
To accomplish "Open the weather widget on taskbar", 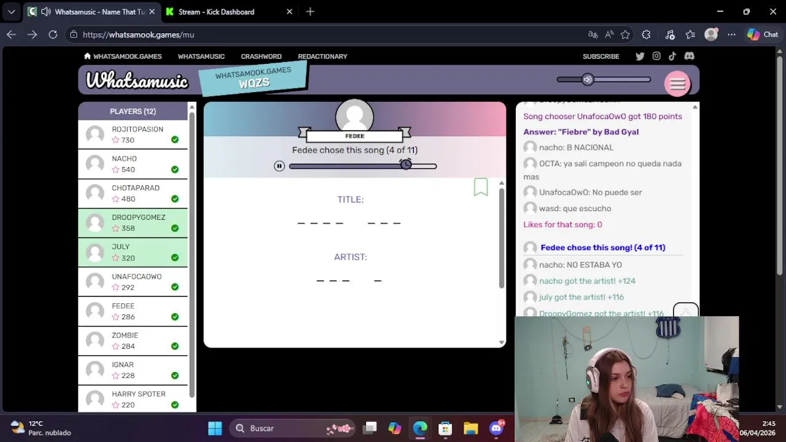I will coord(41,428).
